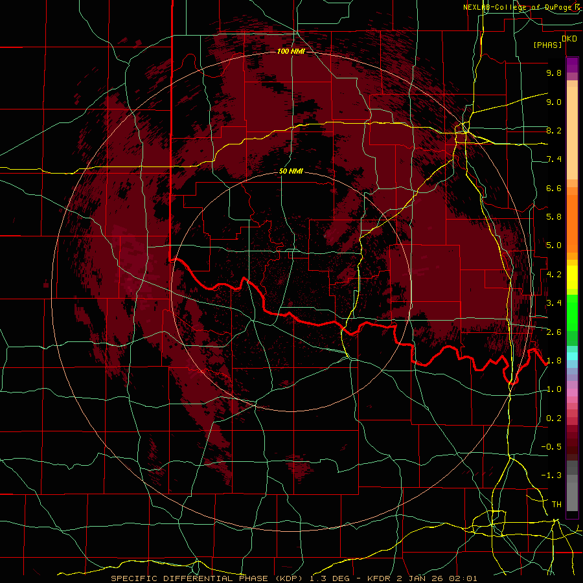The image size is (583, 583).
Task: Click the 9.0 value on the color scale
Action: coord(554,102)
